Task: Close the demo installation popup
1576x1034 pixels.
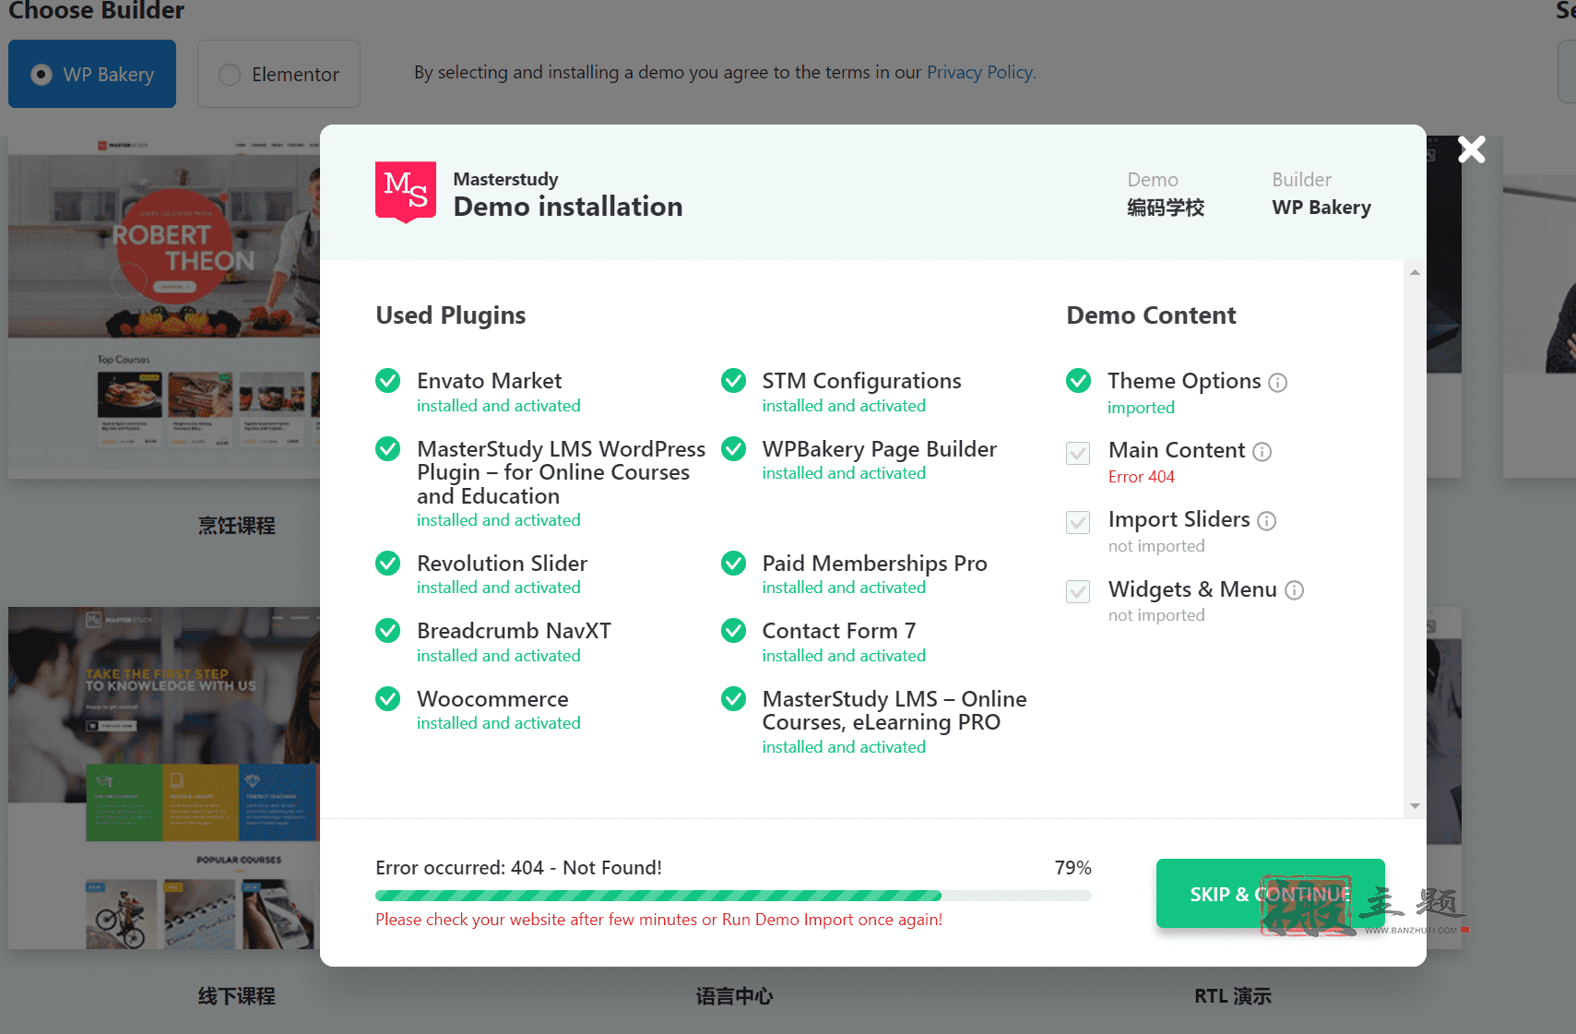Action: [1472, 149]
